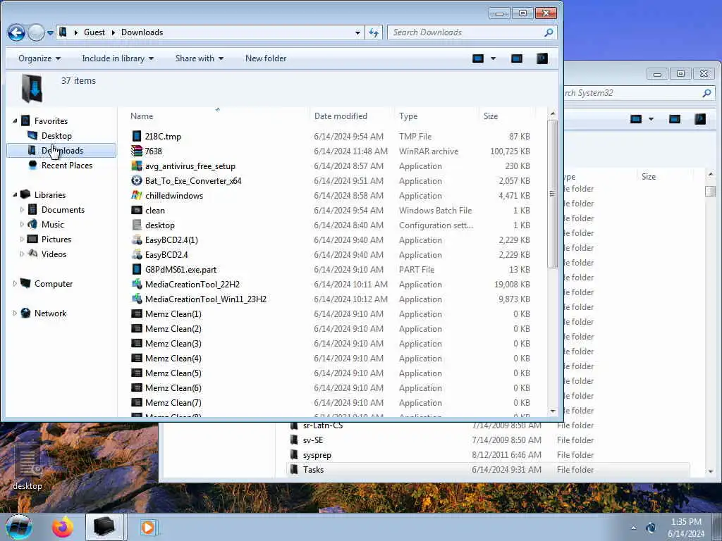Select avg_antivirus_free_setup application icon
This screenshot has width=722, height=541.
pyautogui.click(x=136, y=166)
